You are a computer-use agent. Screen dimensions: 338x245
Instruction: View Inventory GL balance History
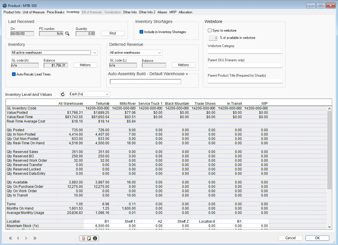(x=85, y=65)
